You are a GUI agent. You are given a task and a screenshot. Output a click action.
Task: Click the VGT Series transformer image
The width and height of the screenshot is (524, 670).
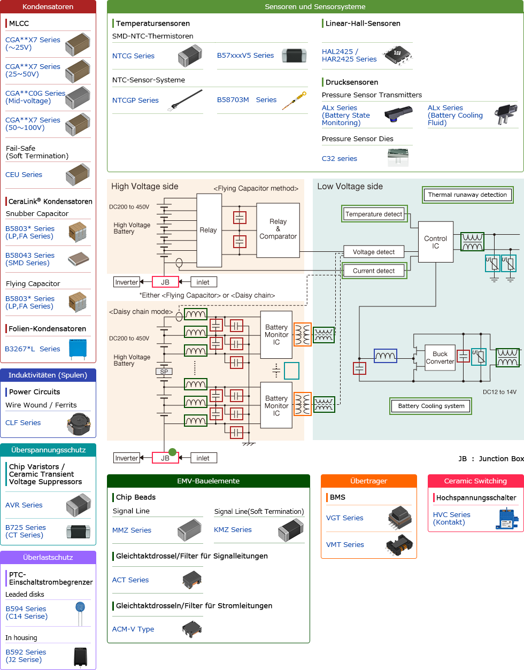click(x=399, y=518)
